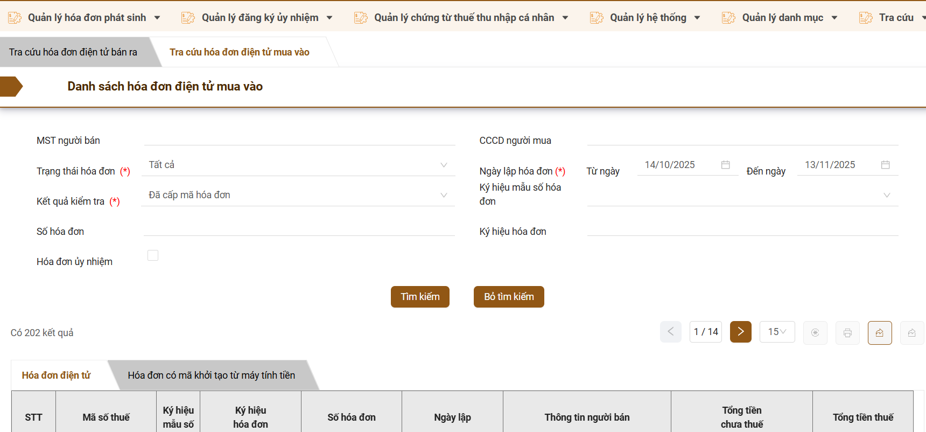
Task: Click the 'Bỏ tìm kiếm' button
Action: tap(509, 297)
